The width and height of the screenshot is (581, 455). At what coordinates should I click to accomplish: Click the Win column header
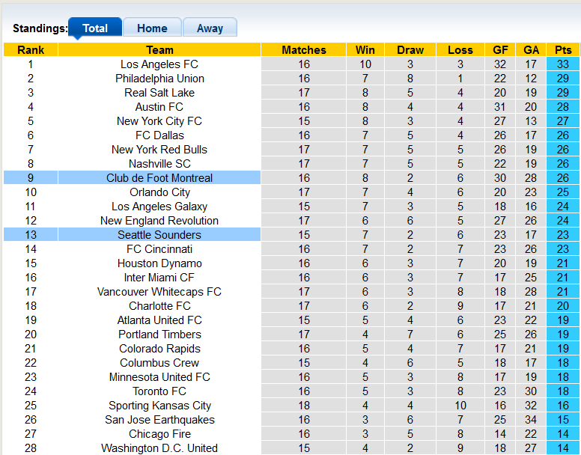(x=365, y=50)
